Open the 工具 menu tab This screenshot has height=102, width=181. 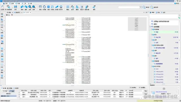24,3
